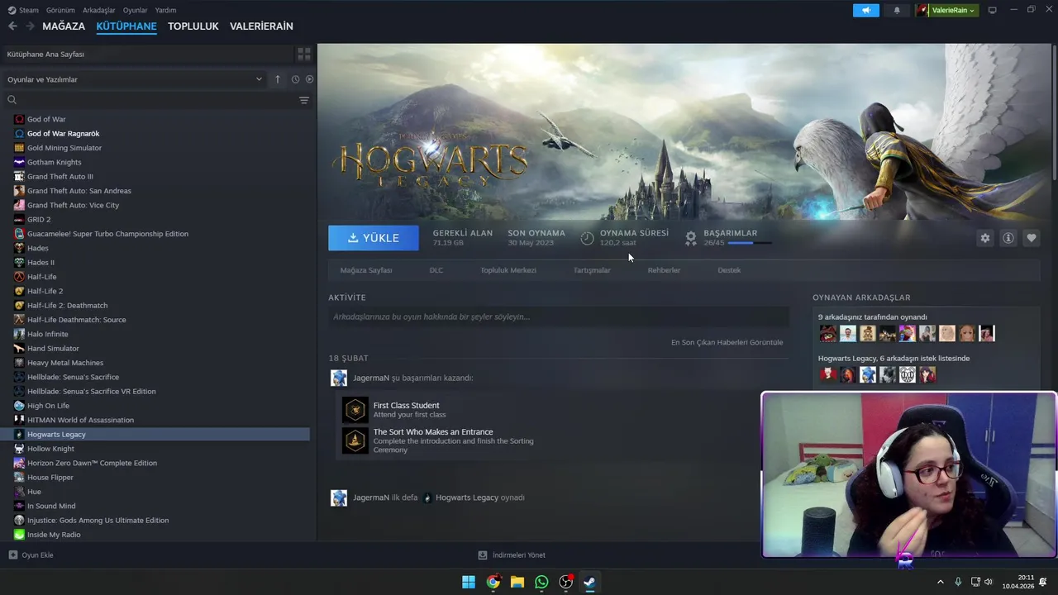Open the Rehberler link
Viewport: 1058px width, 595px height.
pos(664,270)
